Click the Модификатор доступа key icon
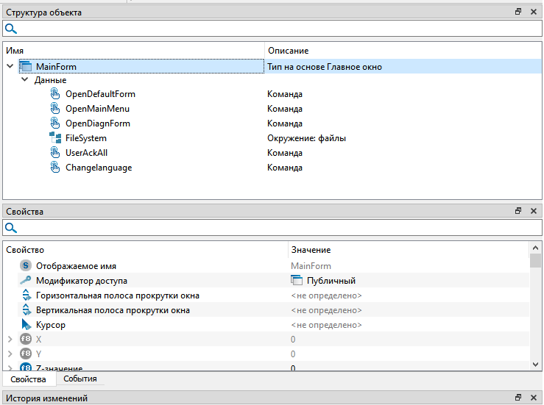This screenshot has width=544, height=405. (26, 281)
